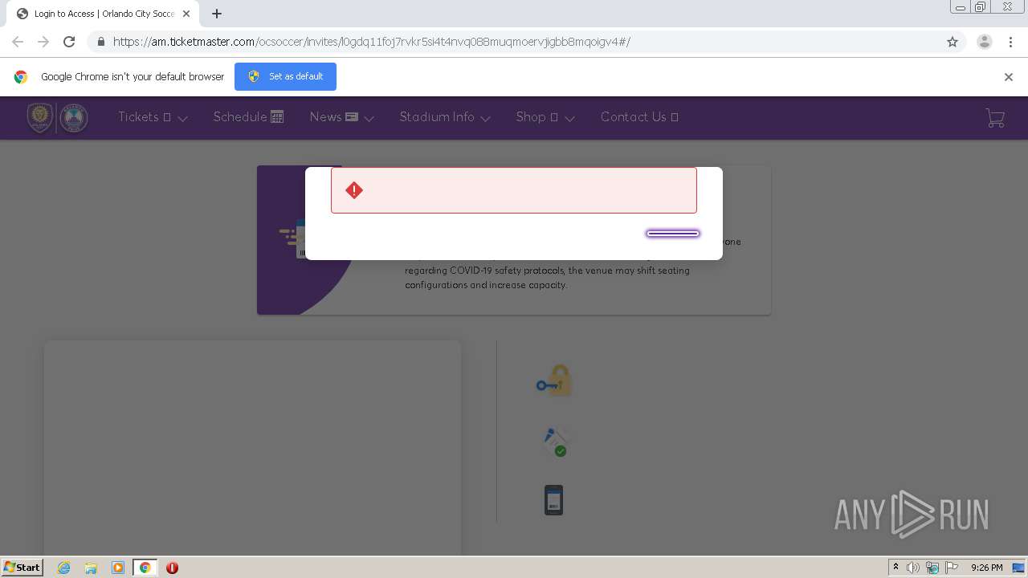Open Chrome three-dot menu
Screen dimensions: 1028x578
coord(1010,42)
